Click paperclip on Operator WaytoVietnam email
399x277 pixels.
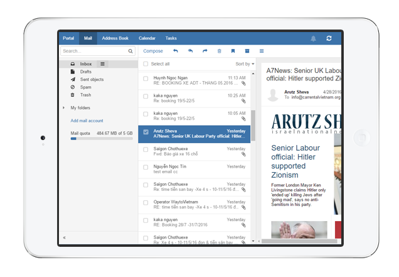click(243, 207)
